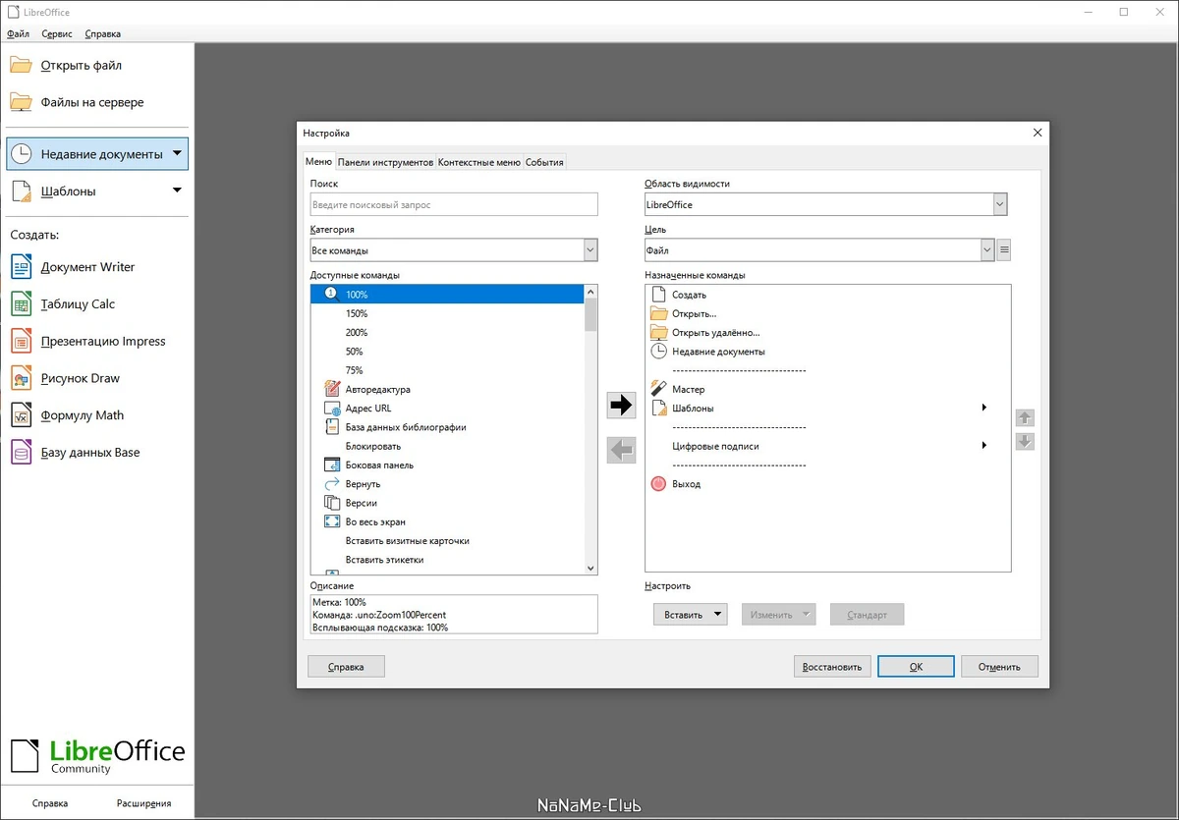Click the open file folder icon

22,66
